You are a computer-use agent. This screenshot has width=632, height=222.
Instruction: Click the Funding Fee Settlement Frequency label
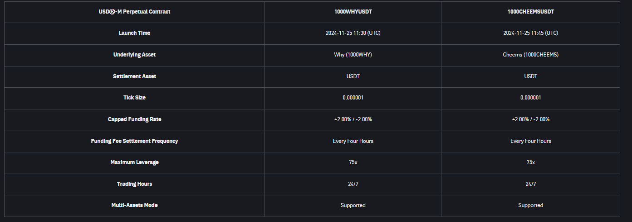pos(134,141)
